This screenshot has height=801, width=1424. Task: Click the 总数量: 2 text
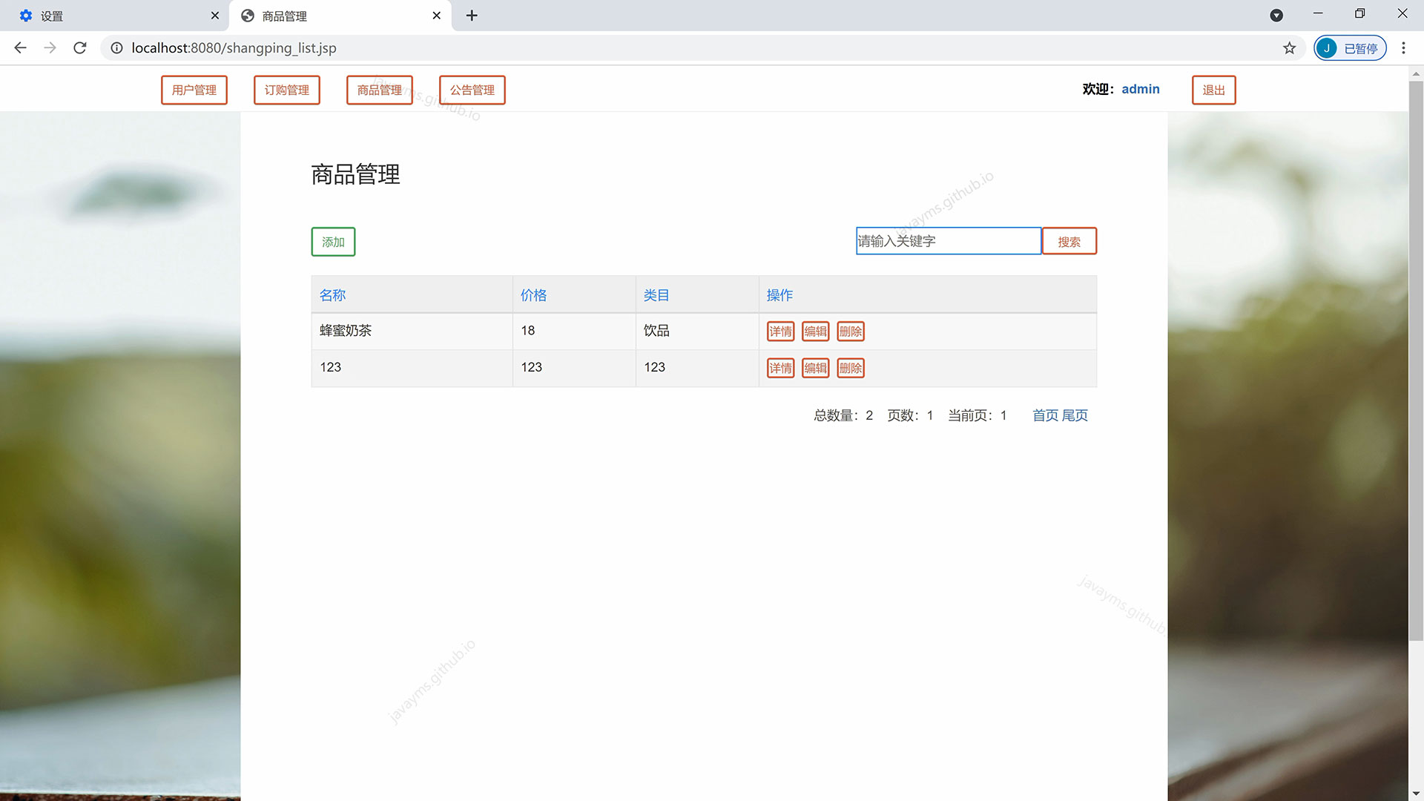pos(843,415)
